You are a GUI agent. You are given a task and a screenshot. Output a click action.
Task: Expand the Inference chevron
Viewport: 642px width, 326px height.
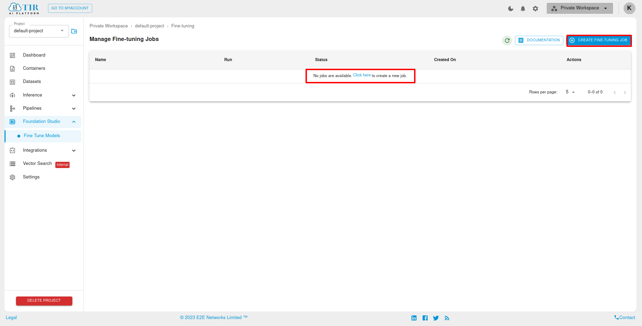point(74,95)
